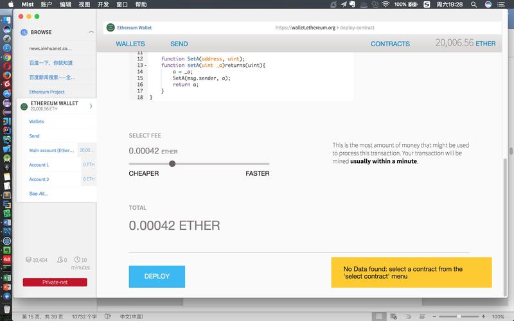Open the 百度一下，你就知道 sidebar bookmark

51,63
